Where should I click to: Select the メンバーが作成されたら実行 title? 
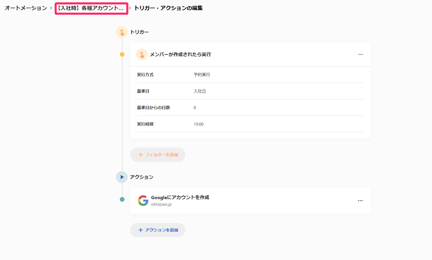pos(180,54)
